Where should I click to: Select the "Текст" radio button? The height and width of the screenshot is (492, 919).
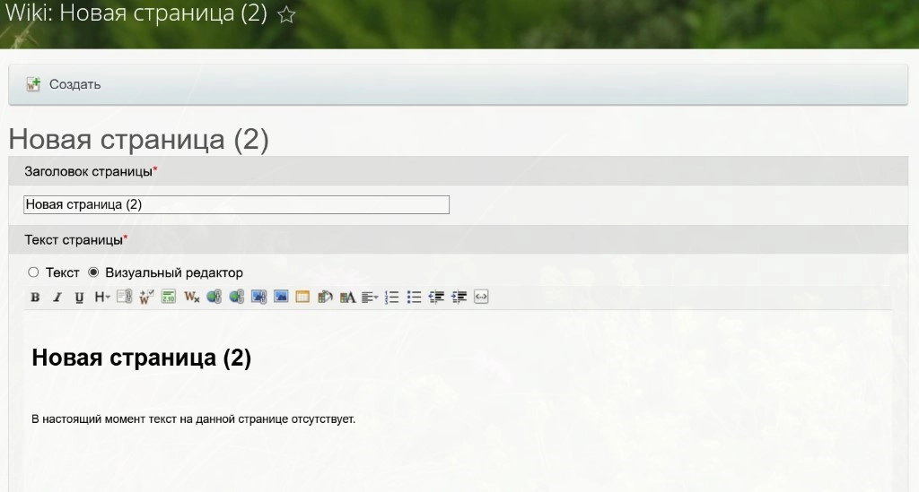click(x=33, y=272)
